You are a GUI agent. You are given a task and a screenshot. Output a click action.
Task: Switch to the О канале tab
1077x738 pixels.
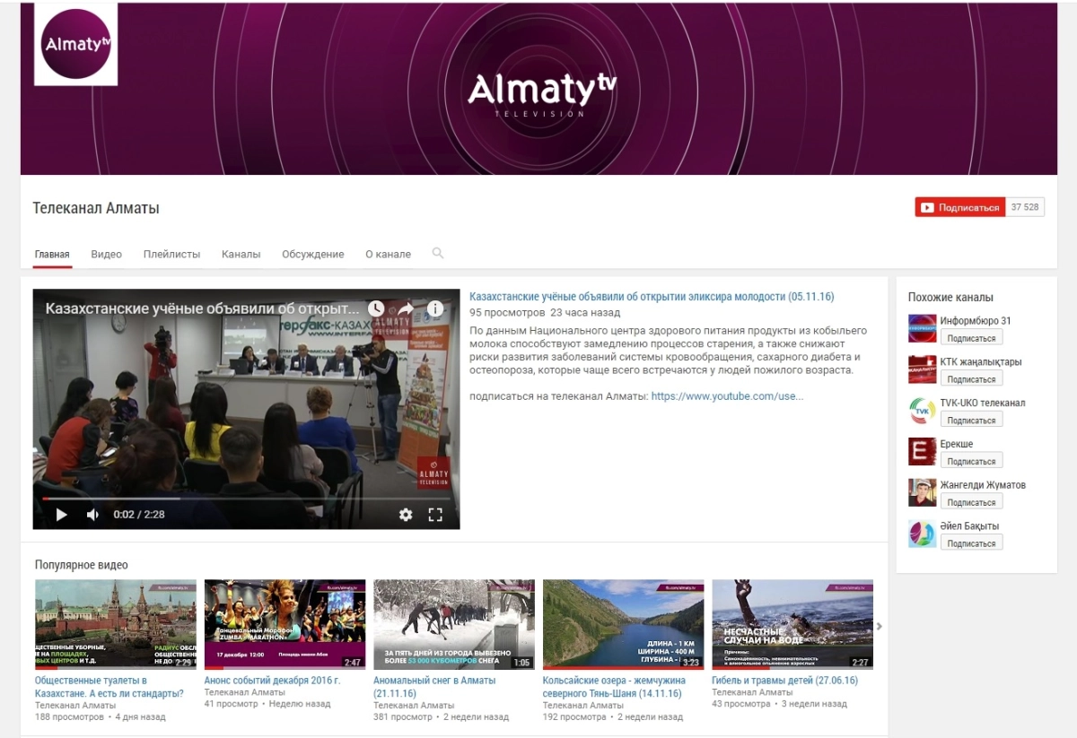pyautogui.click(x=388, y=254)
